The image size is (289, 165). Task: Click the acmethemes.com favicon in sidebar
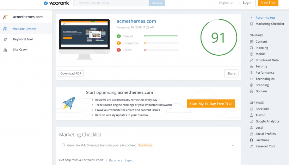click(5, 17)
